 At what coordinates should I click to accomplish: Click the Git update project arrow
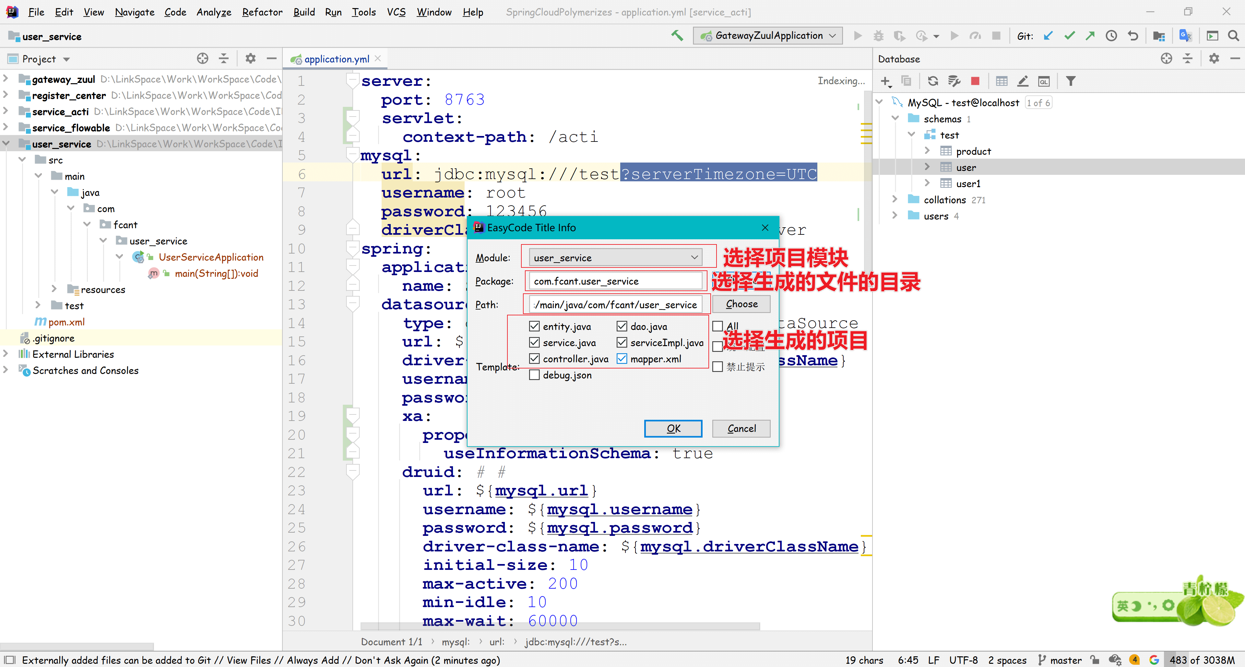(1048, 36)
